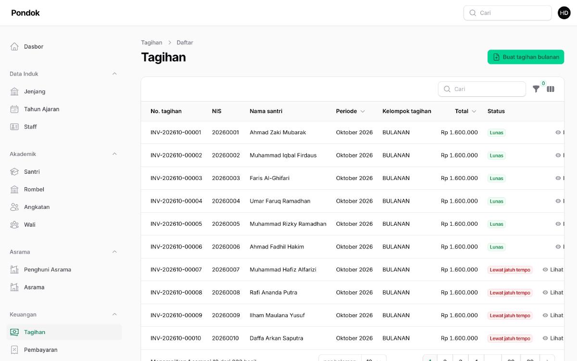View invoice INV-202610-00002 eye icon
577x361 pixels.
click(558, 155)
